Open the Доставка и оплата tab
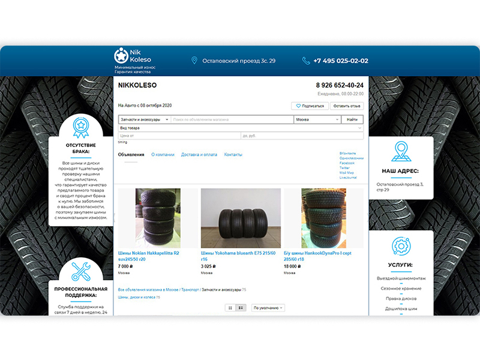The height and width of the screenshot is (360, 480). click(199, 155)
